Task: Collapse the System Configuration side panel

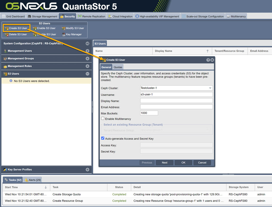Action: pyautogui.click(x=87, y=43)
